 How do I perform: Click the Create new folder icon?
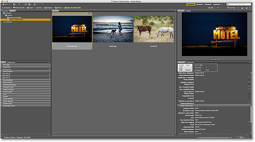pyautogui.click(x=247, y=8)
